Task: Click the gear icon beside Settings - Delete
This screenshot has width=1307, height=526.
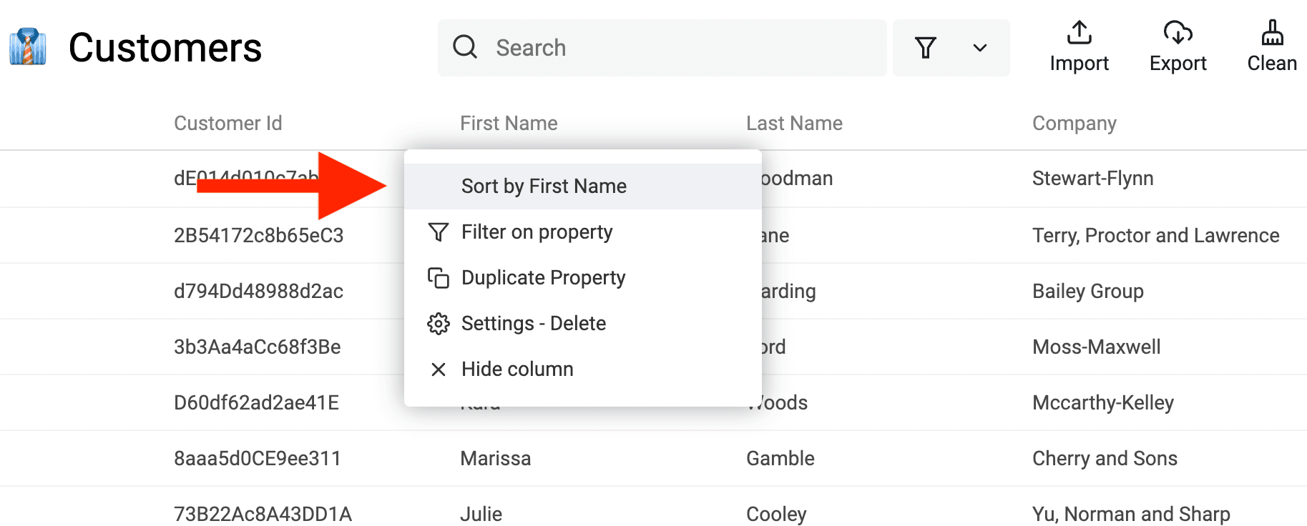Action: (x=438, y=324)
